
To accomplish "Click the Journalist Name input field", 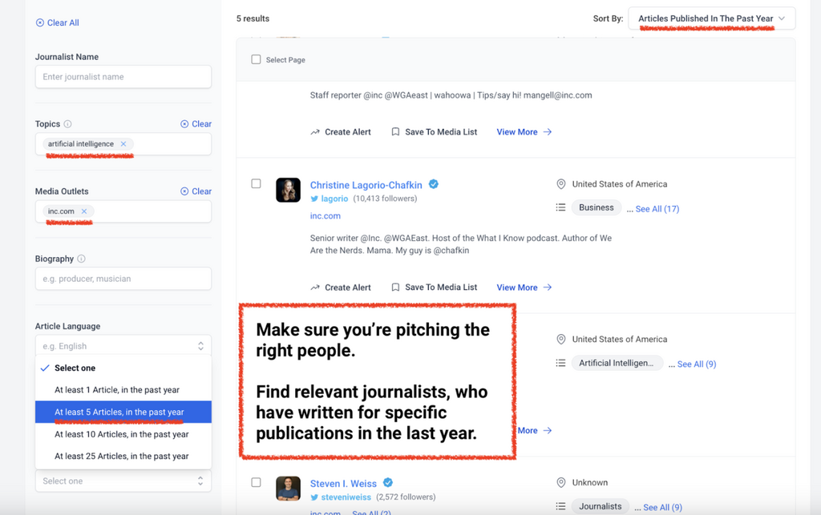I will click(123, 77).
